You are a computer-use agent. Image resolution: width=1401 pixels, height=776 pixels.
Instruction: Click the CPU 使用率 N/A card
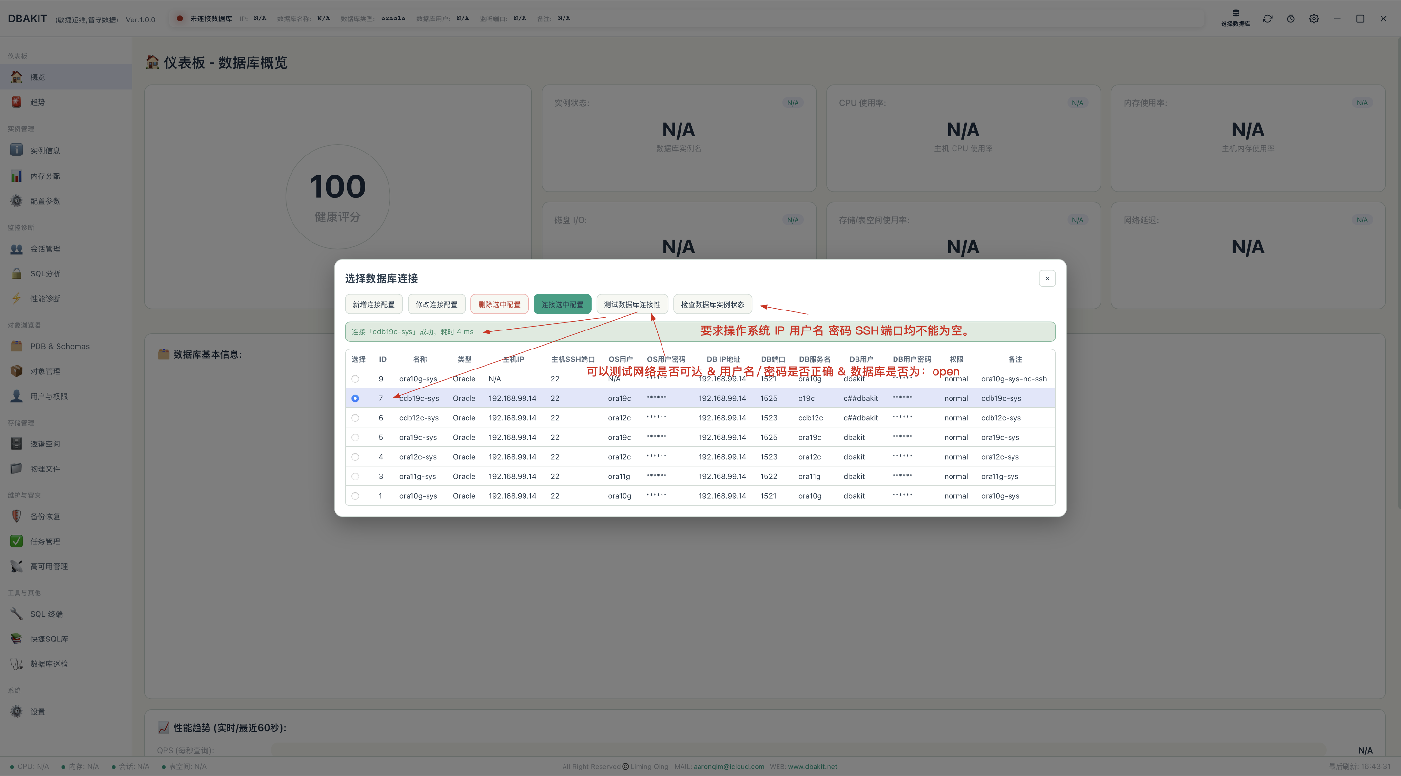click(963, 138)
